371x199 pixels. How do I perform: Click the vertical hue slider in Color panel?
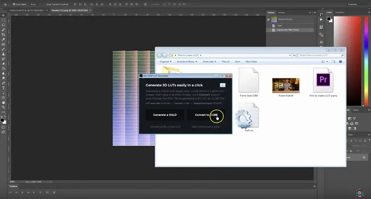(366, 61)
